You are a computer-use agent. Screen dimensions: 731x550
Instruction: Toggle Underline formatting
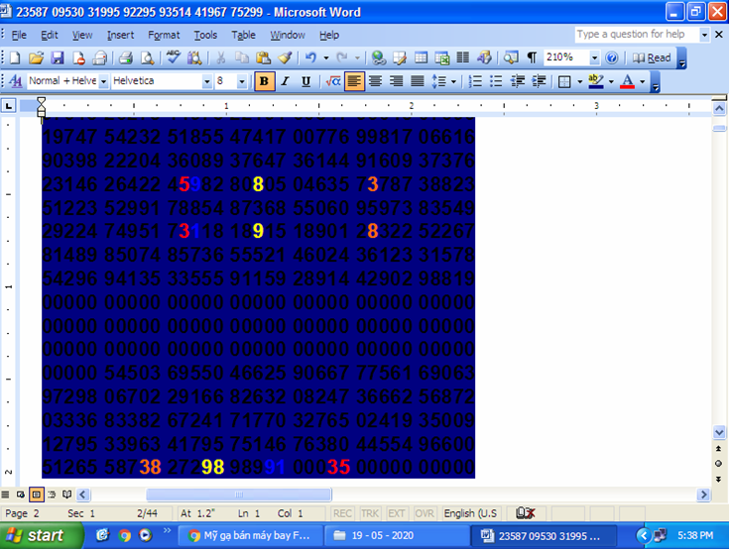[x=305, y=81]
